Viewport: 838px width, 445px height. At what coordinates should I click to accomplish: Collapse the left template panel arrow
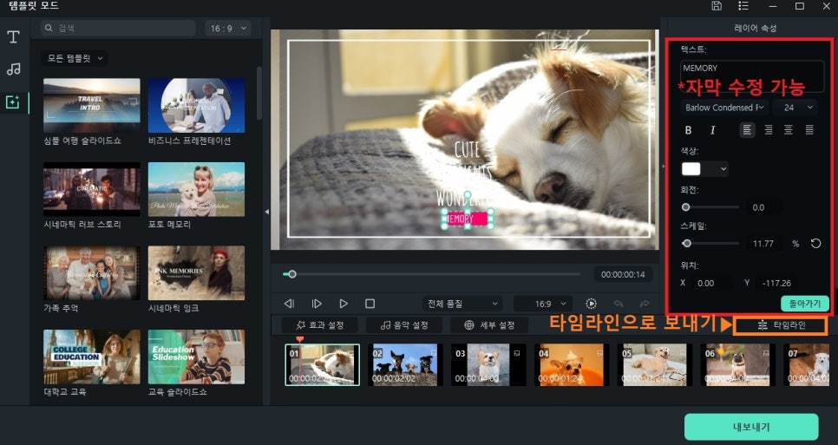click(266, 212)
